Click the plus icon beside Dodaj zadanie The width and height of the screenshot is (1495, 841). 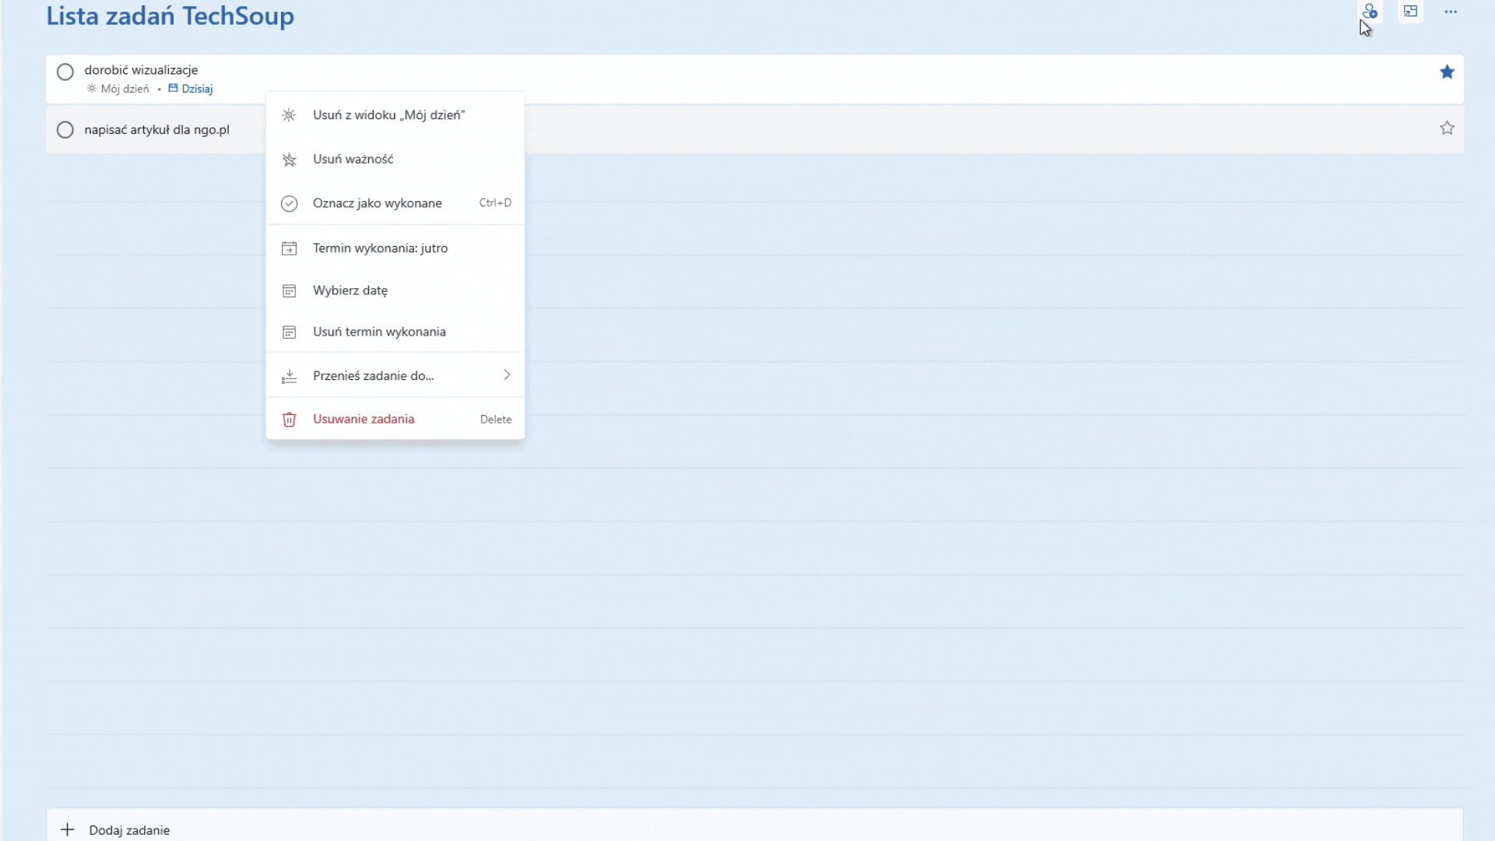coord(68,830)
